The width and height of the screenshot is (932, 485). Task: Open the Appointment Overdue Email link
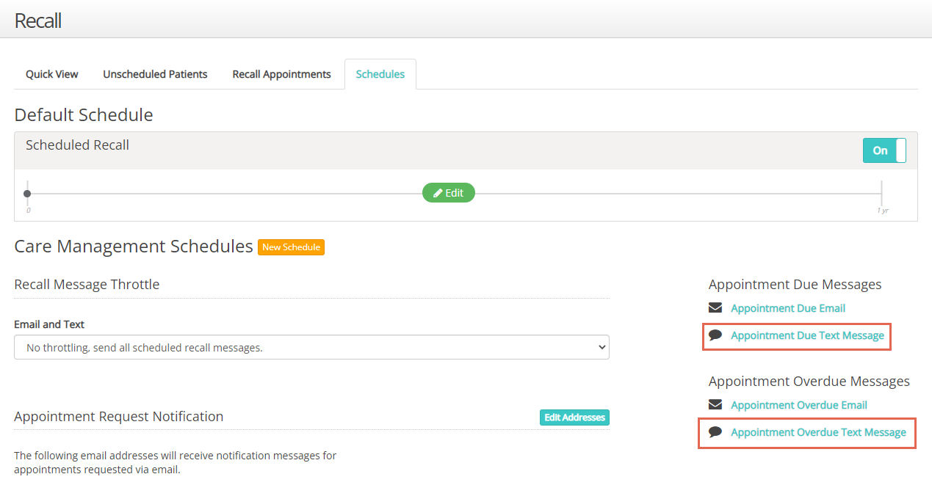(798, 405)
